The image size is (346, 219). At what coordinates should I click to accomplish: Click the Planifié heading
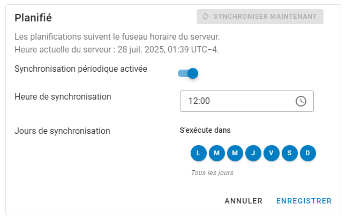coord(33,18)
